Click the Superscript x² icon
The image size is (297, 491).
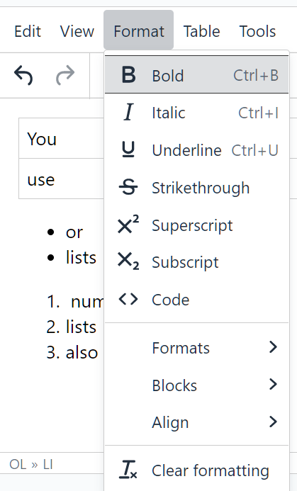tap(128, 224)
